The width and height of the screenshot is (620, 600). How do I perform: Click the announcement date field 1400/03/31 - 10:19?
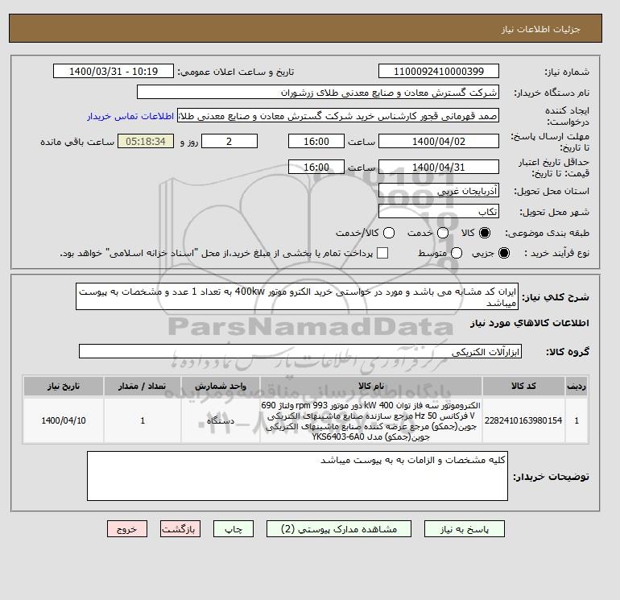point(114,71)
